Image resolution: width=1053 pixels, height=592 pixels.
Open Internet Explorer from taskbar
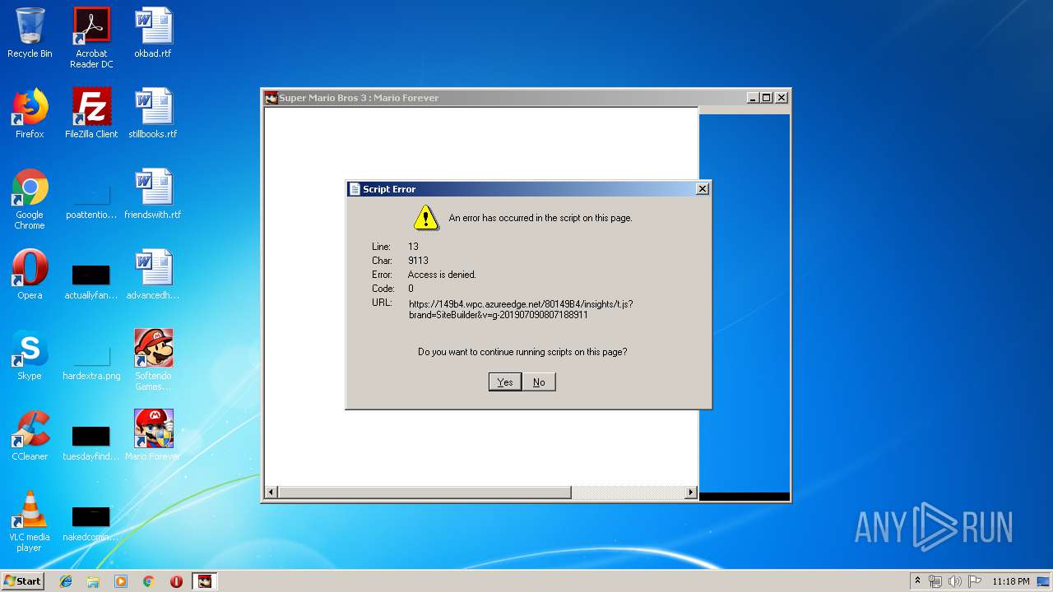[x=66, y=581]
